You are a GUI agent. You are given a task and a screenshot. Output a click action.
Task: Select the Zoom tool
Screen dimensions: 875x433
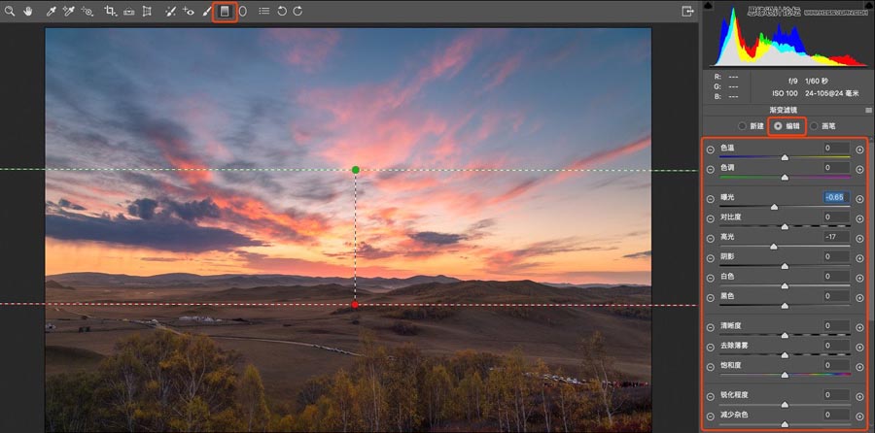[x=10, y=11]
